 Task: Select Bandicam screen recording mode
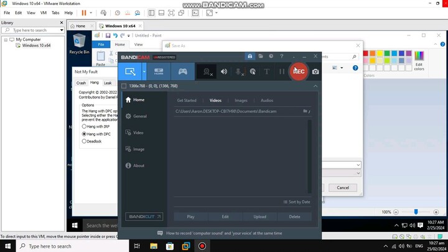click(x=130, y=72)
